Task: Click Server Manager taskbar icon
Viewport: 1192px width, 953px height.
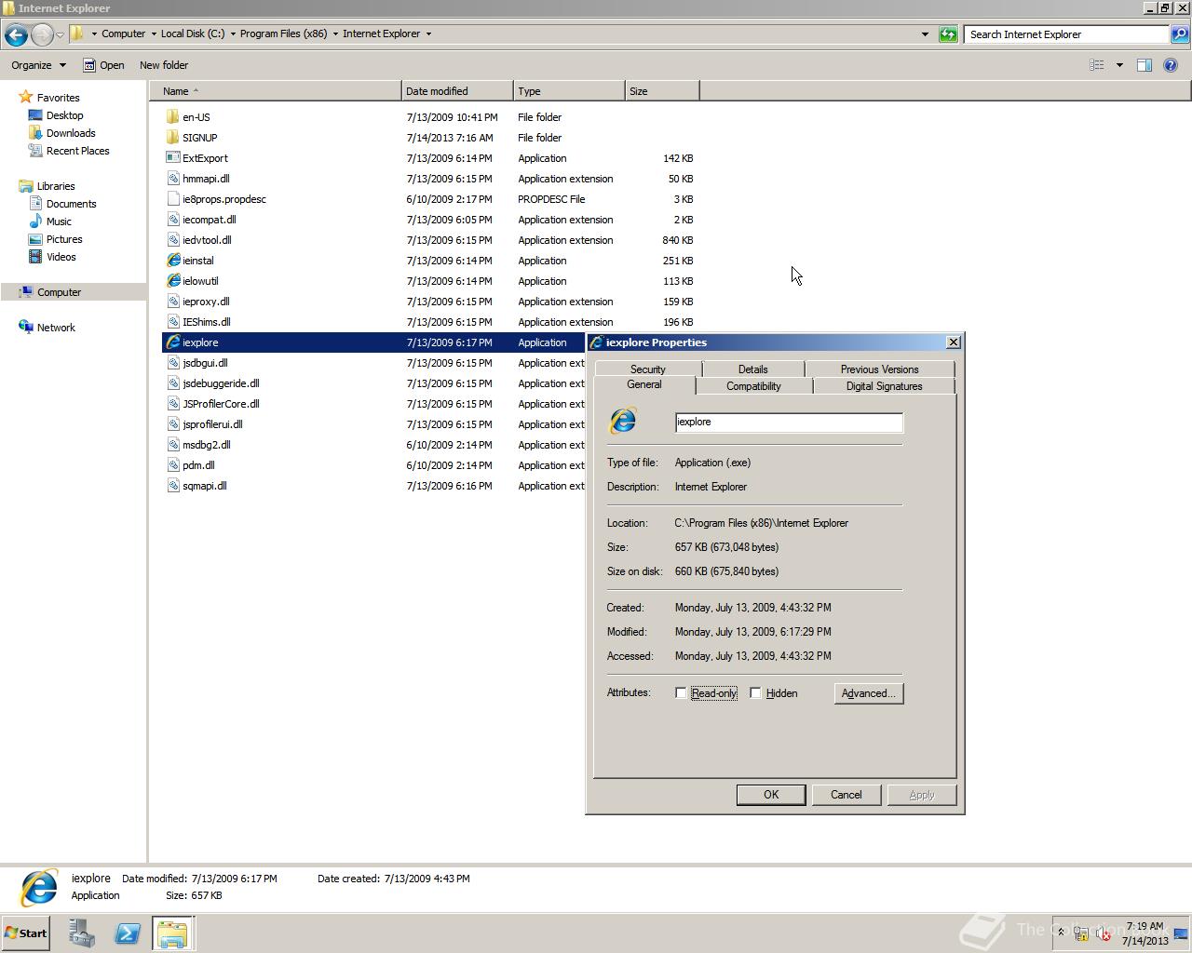Action: pyautogui.click(x=82, y=933)
